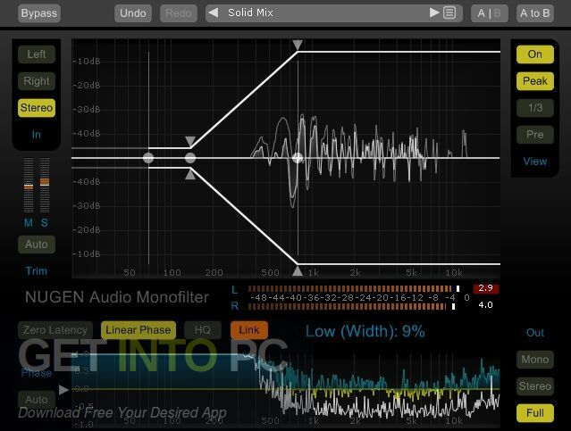
Task: Select Linear Phase mode
Action: (139, 330)
